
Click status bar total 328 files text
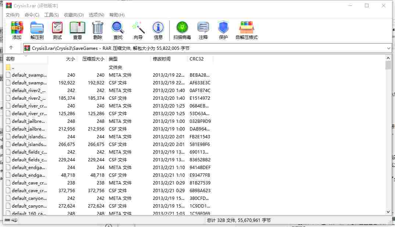pos(238,220)
